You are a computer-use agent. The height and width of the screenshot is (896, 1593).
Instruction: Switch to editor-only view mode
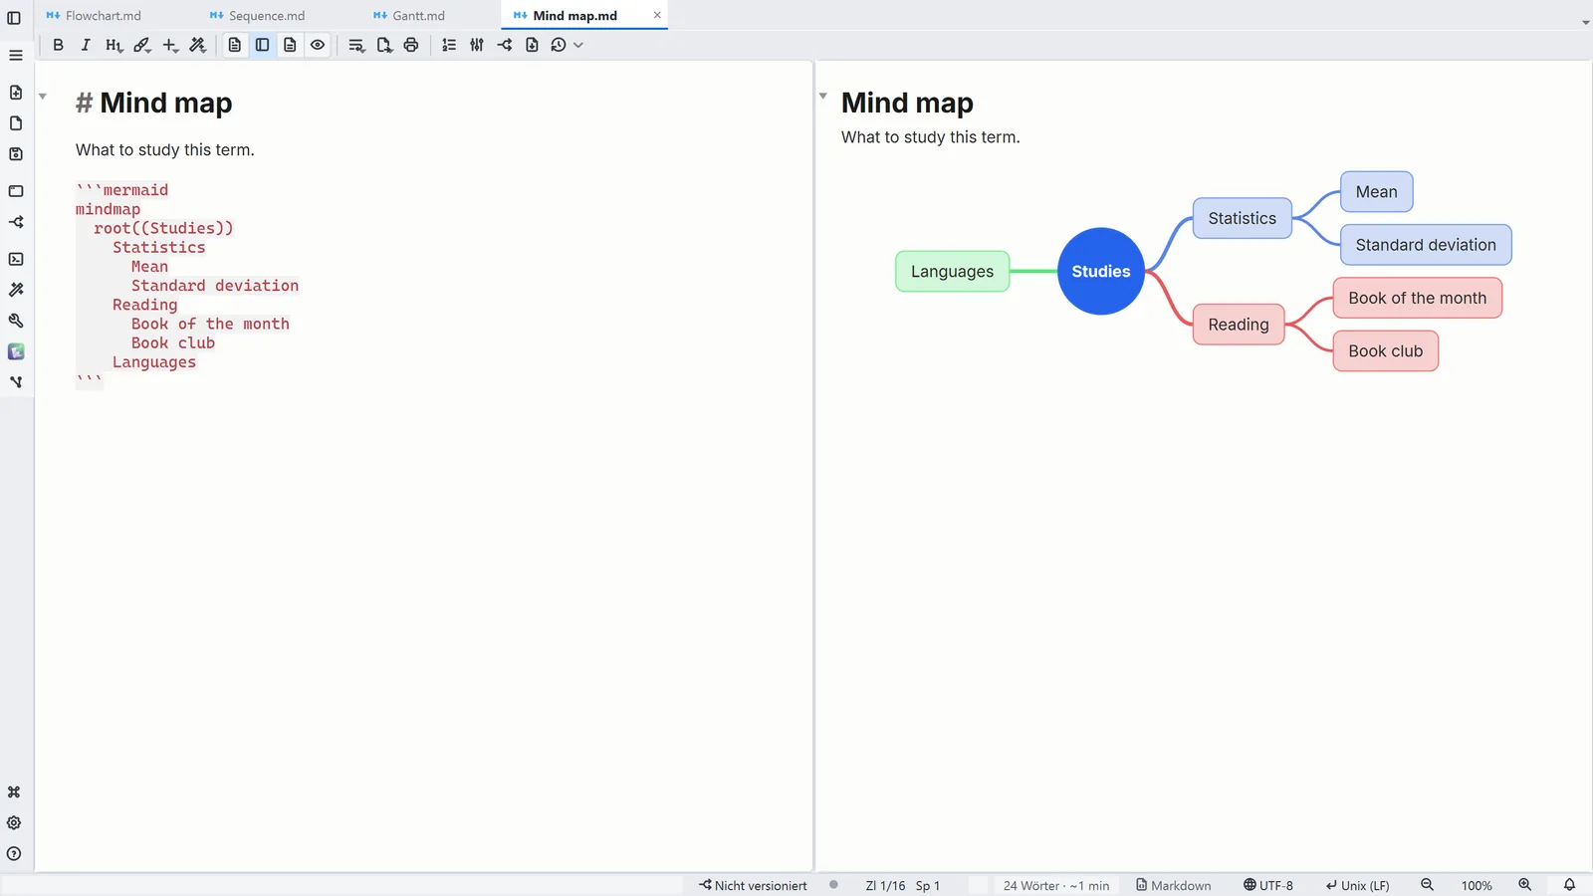tap(235, 45)
